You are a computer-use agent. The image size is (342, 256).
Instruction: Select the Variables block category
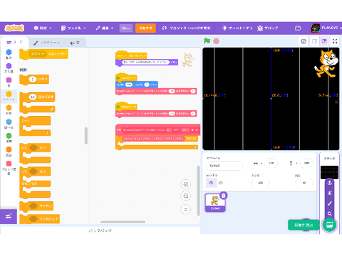pyautogui.click(x=9, y=151)
